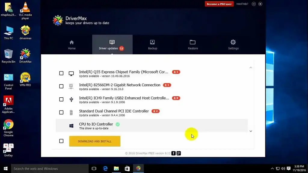Open VLC media player desktop icon
308x173 pixels.
pos(25,7)
